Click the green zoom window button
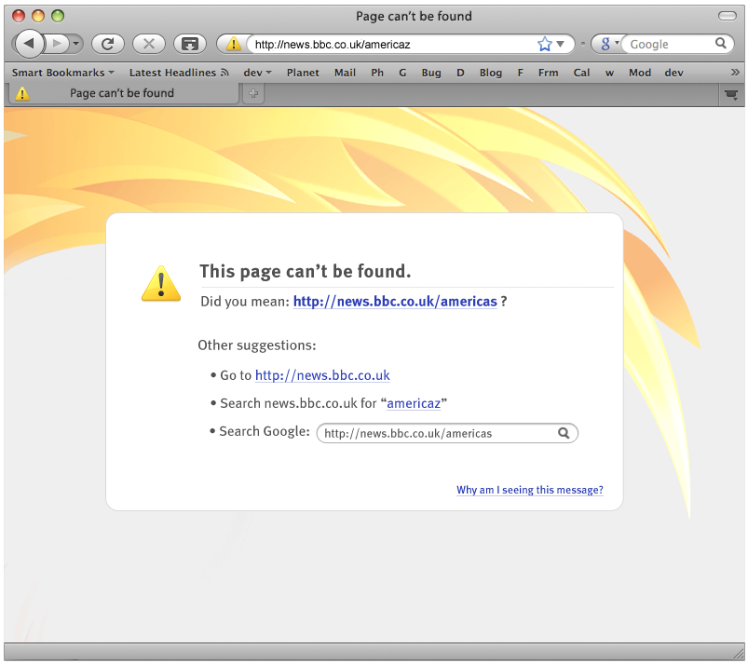 58,16
